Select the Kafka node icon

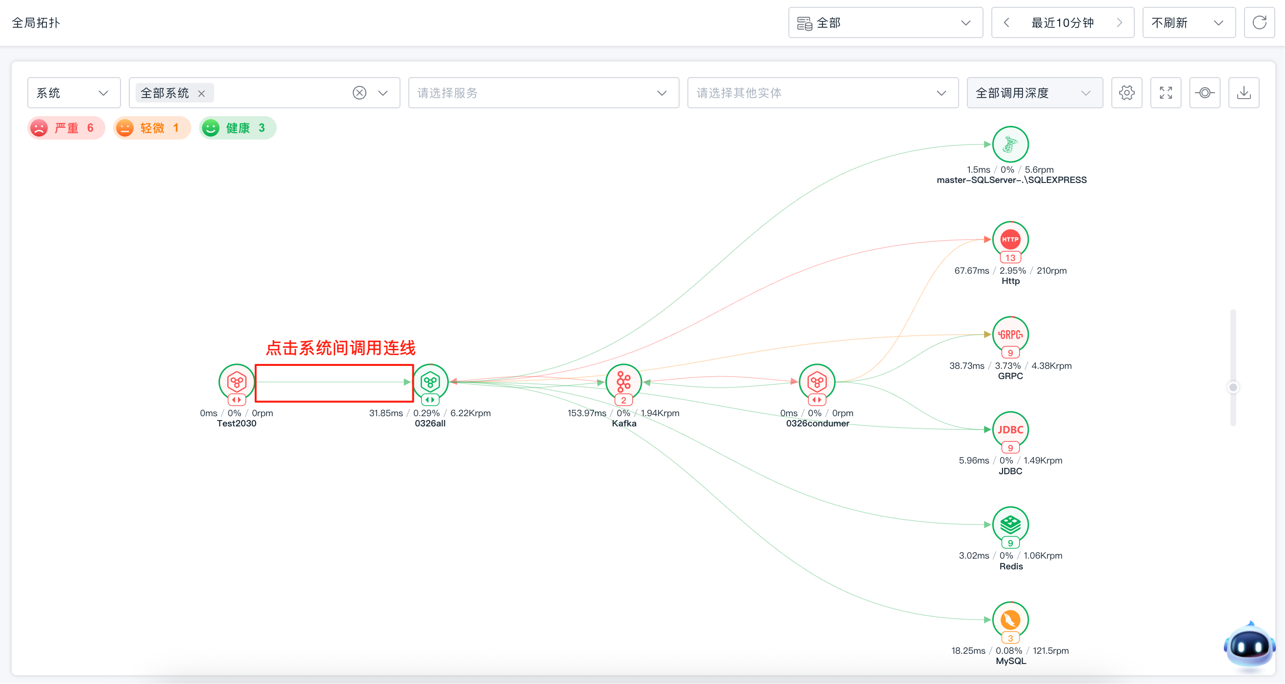coord(623,382)
